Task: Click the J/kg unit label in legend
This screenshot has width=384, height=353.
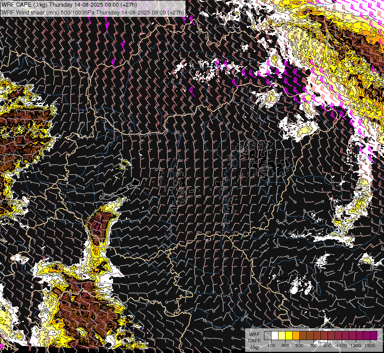Action: [x=254, y=347]
